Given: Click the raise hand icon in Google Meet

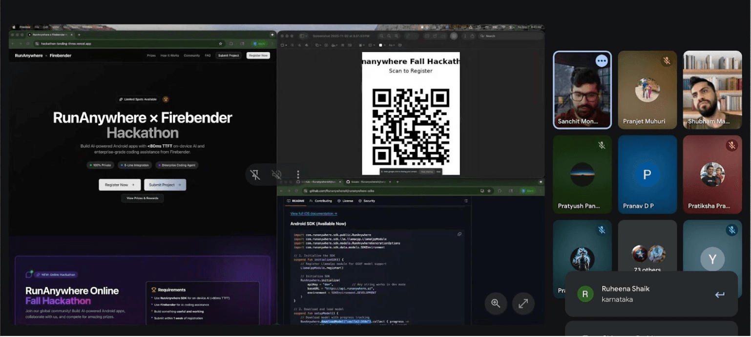Looking at the screenshot, I should 298,174.
